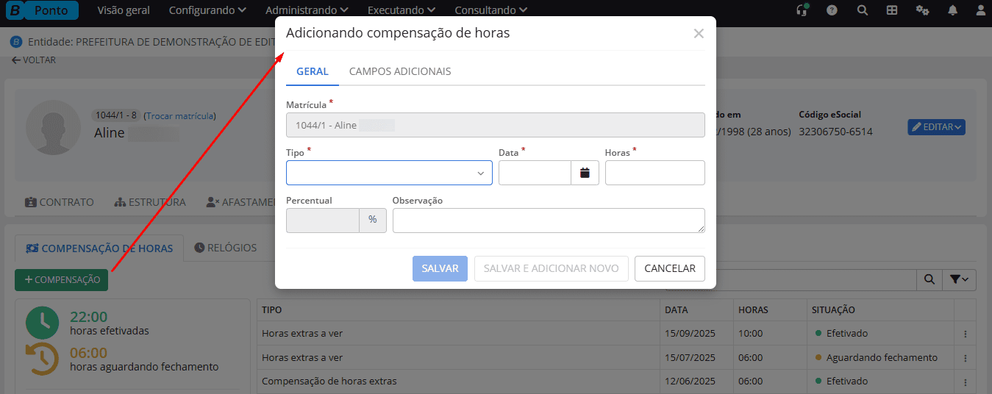Screen dimensions: 992x394
Task: Open the ESTRUTURA tab
Action: pyautogui.click(x=150, y=201)
